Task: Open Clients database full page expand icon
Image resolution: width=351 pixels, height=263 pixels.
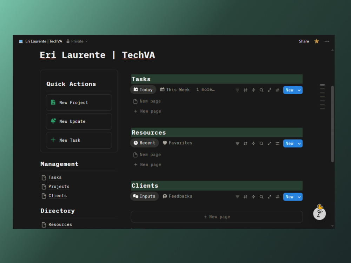Action: (x=269, y=197)
